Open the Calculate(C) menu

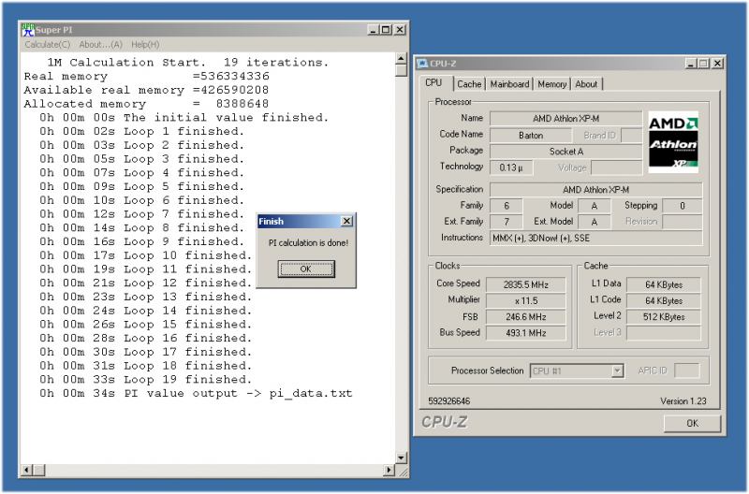click(x=48, y=44)
